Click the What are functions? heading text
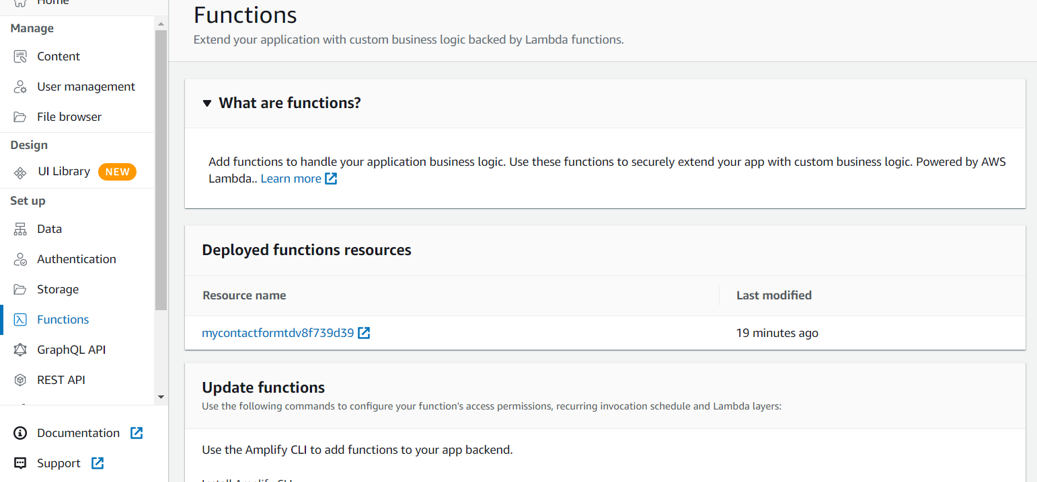 click(x=290, y=103)
